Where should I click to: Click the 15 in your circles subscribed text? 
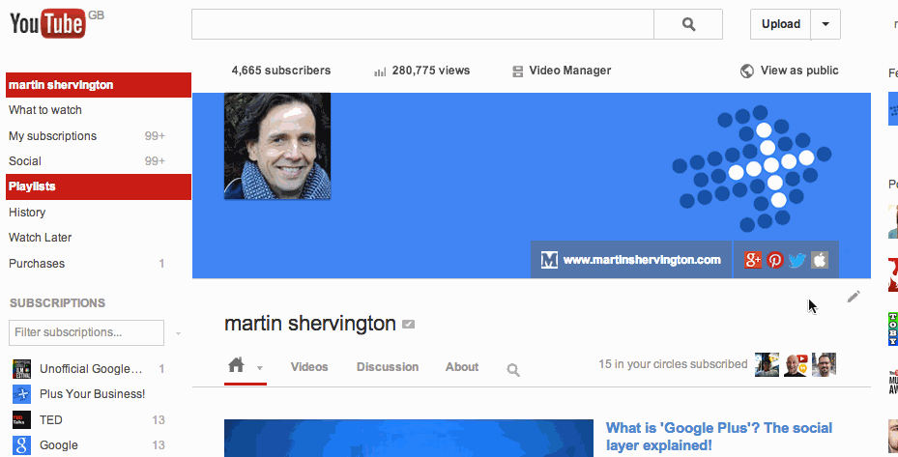(673, 364)
